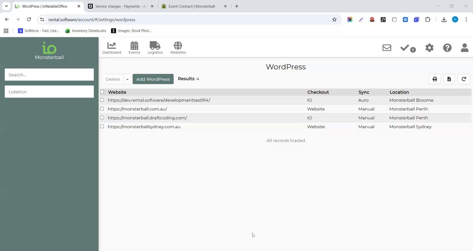The image size is (473, 251).
Task: Open the Chrome downloads icon
Action: click(x=444, y=20)
